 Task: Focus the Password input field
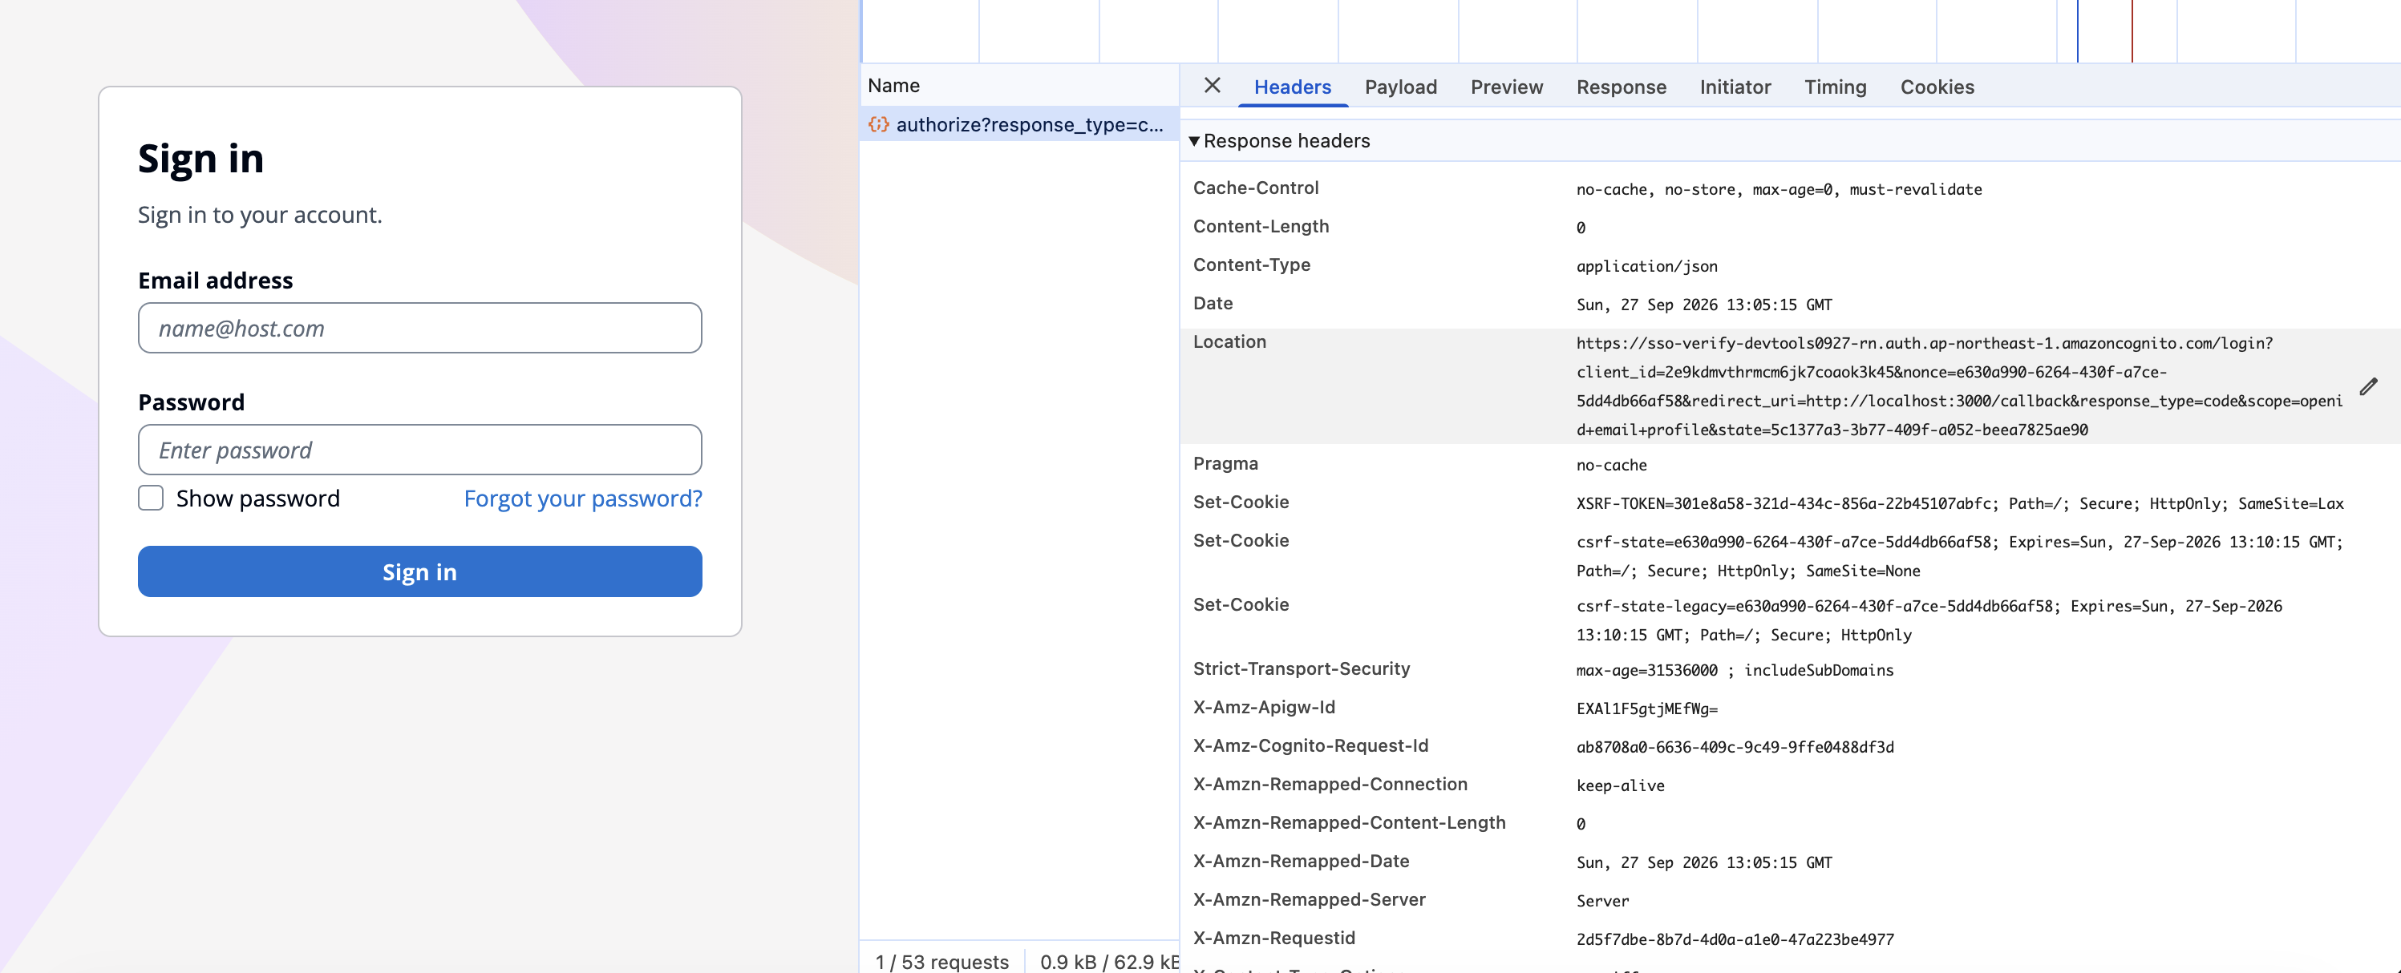(419, 450)
